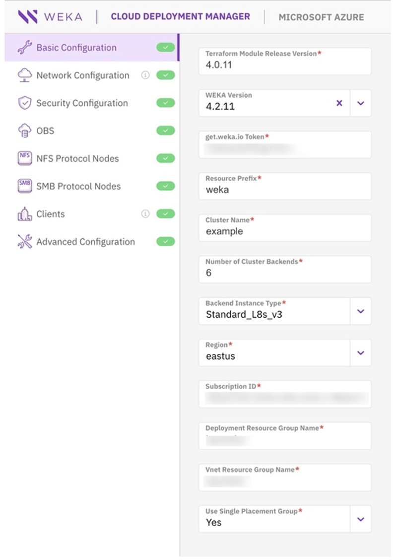
Task: Select the NFS Protocol Nodes icon
Action: [24, 158]
